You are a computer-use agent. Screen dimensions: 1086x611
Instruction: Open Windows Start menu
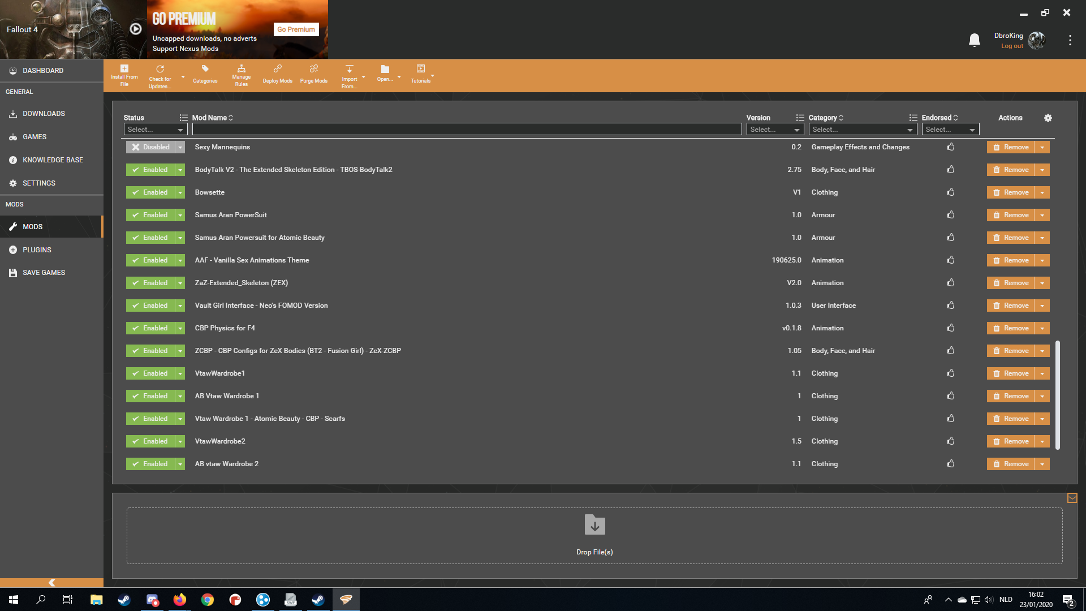pos(14,599)
